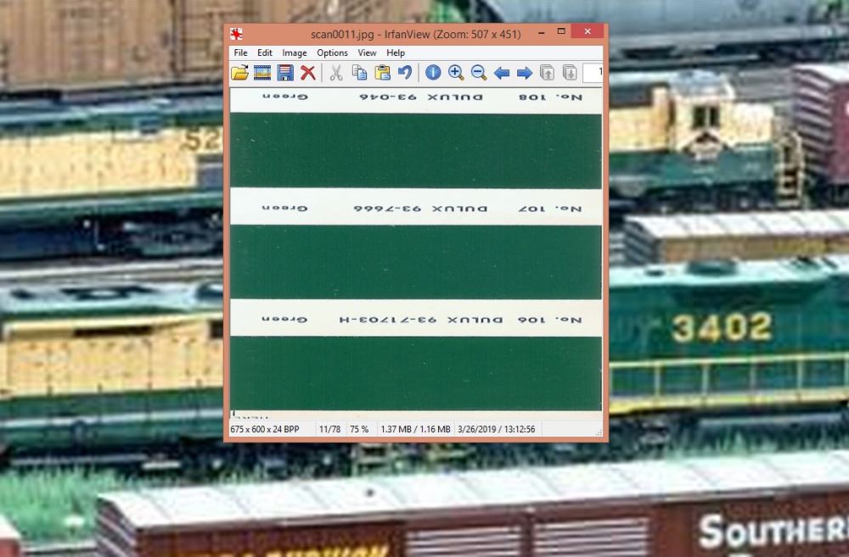The width and height of the screenshot is (849, 557).
Task: Click the 75 % zoom value in status bar
Action: click(x=359, y=429)
